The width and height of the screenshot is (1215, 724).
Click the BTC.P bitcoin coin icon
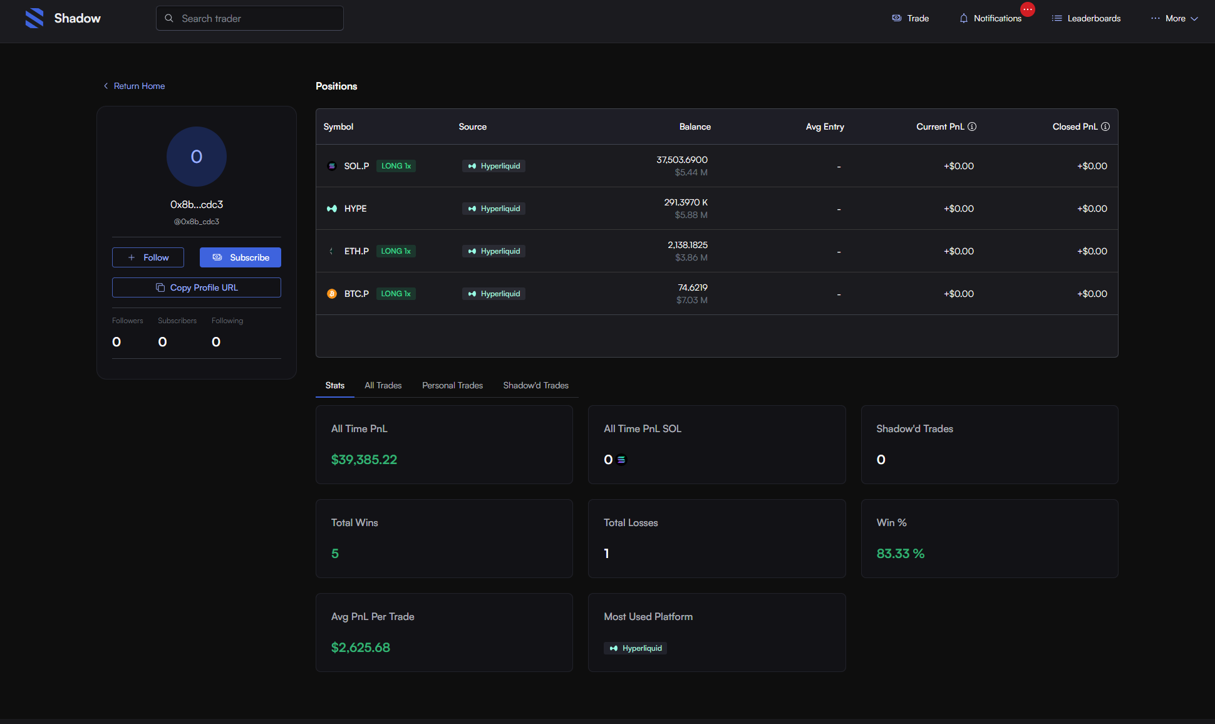pyautogui.click(x=332, y=294)
